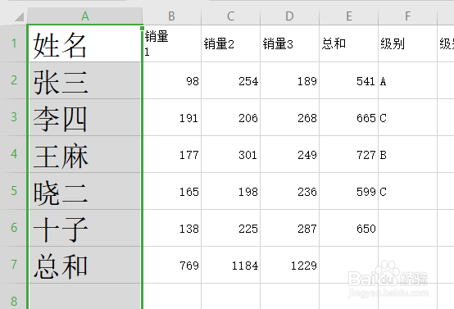Image resolution: width=454 pixels, height=309 pixels.
Task: Click the level cell showing A
Action: tap(407, 80)
